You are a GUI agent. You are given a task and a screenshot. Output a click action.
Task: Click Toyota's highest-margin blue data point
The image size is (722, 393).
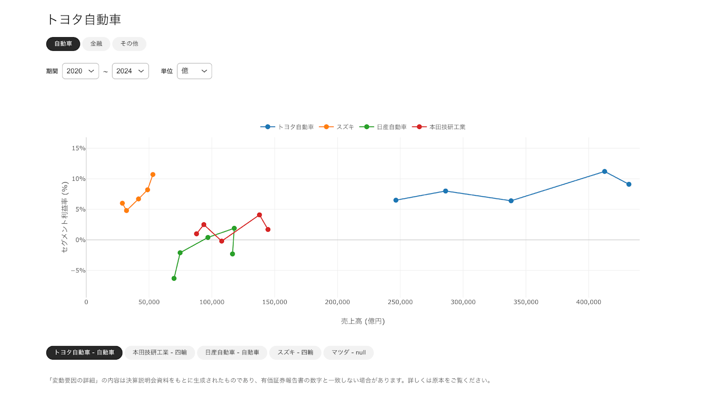tap(605, 172)
